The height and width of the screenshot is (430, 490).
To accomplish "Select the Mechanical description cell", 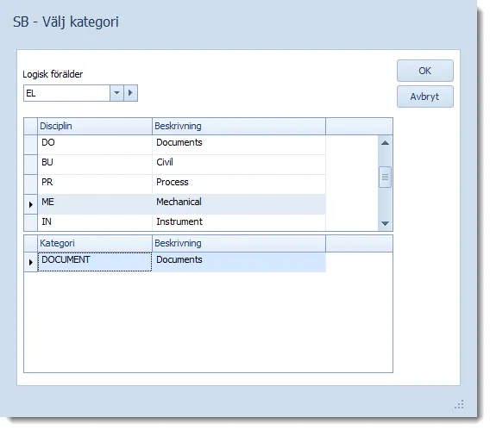I will pos(239,203).
